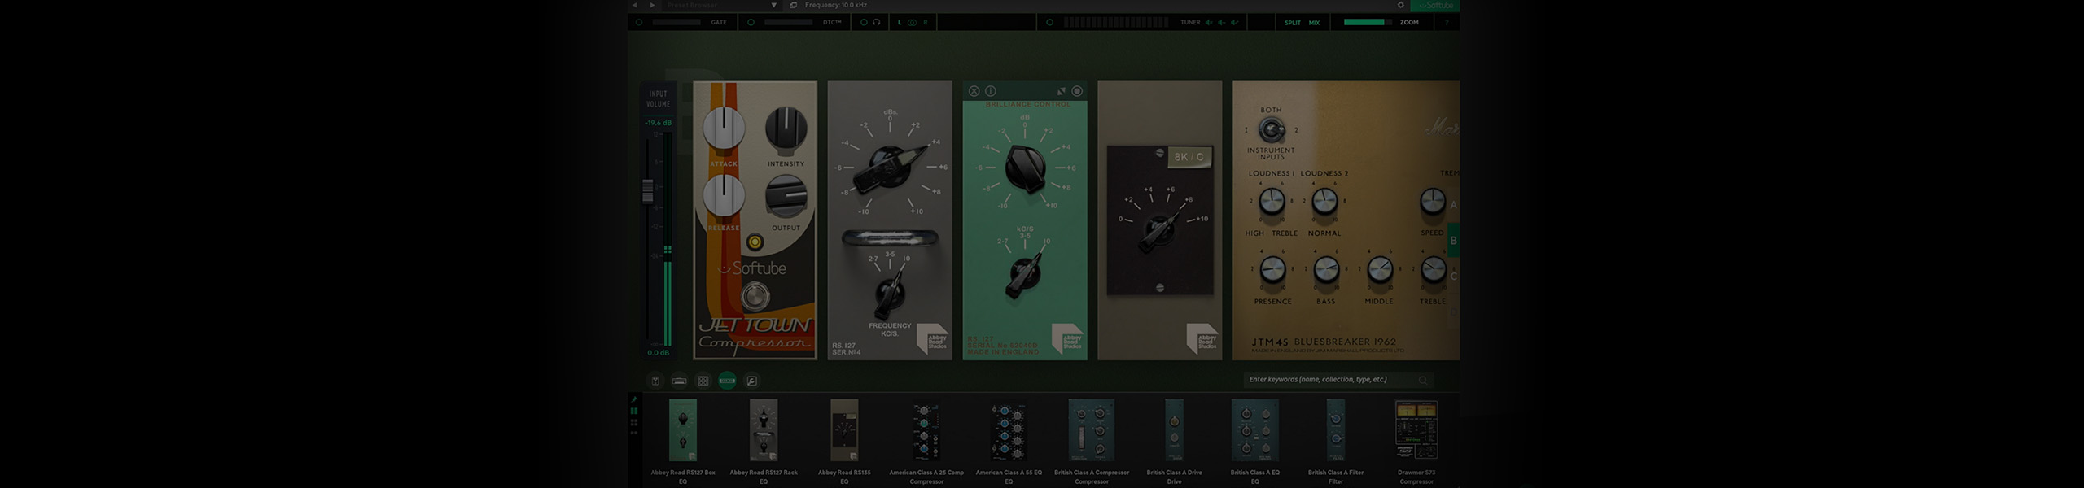The width and height of the screenshot is (2084, 488).
Task: Adjust the ZOOM slider
Action: [x=1368, y=23]
